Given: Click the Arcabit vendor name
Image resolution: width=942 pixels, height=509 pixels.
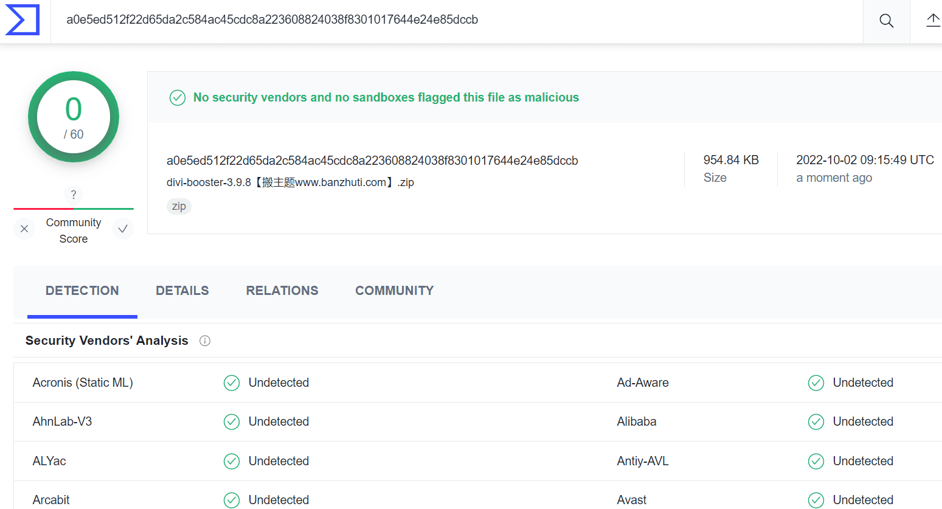Looking at the screenshot, I should [51, 500].
